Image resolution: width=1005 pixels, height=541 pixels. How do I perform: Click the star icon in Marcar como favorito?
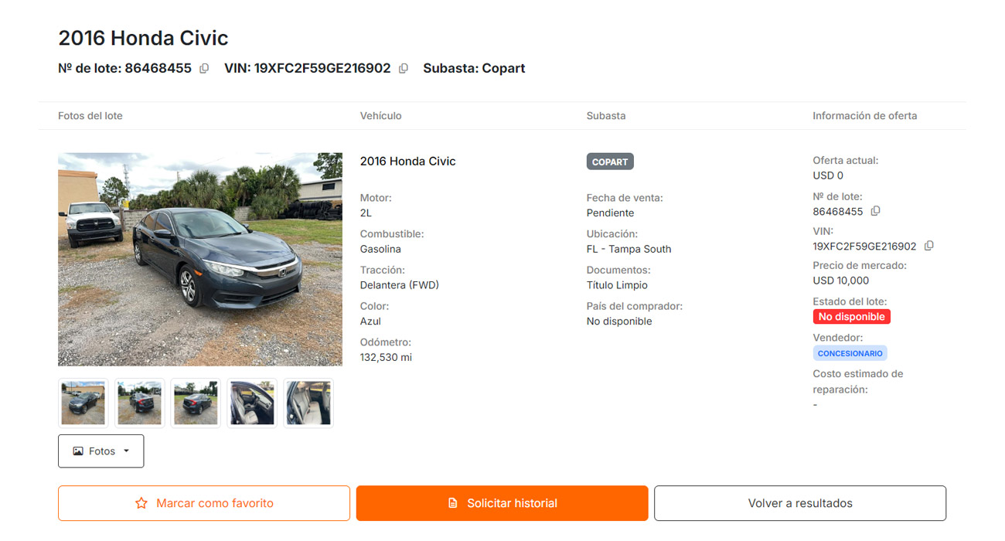point(141,503)
